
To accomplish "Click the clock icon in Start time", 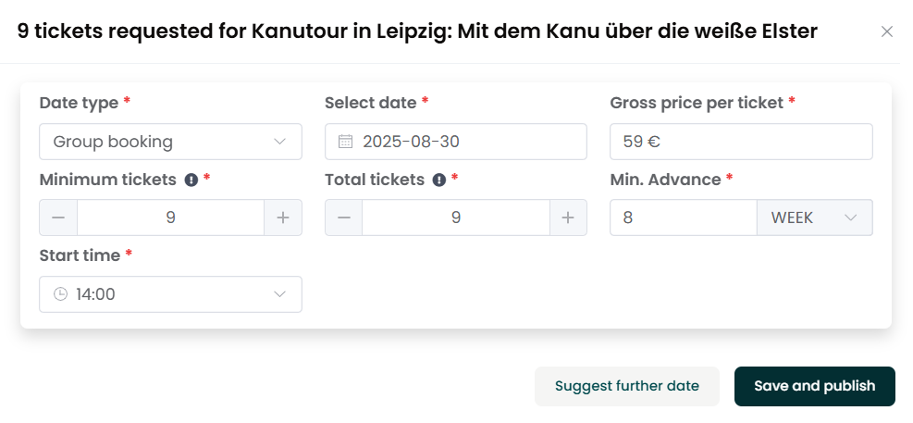I will pyautogui.click(x=60, y=294).
